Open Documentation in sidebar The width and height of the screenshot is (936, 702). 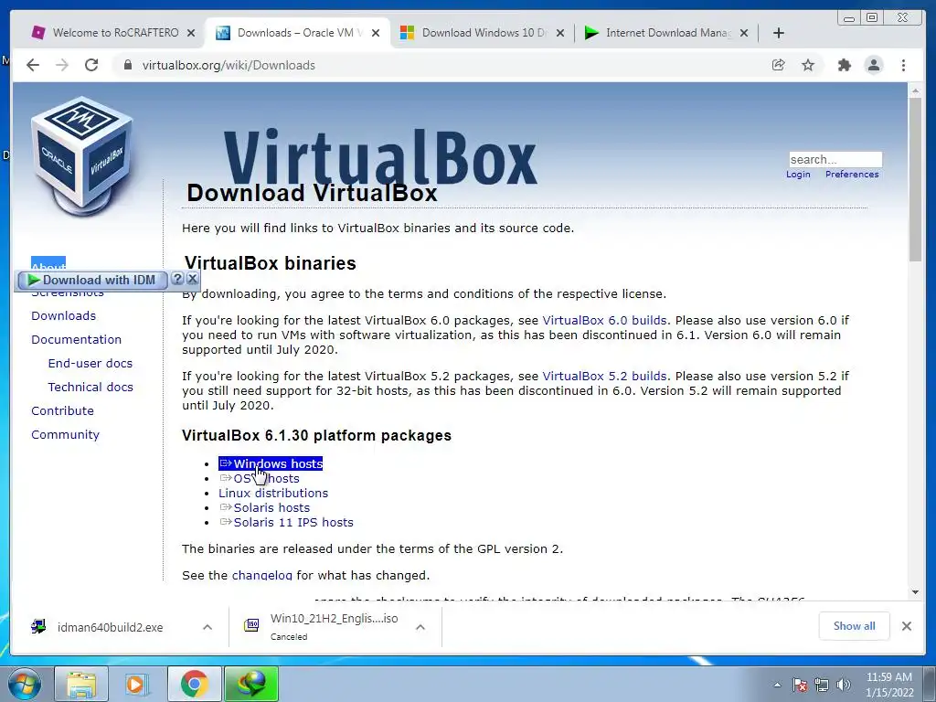point(77,340)
